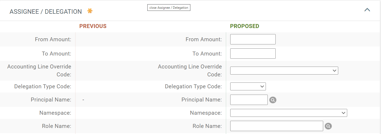Click the orange required asterisk icon
The image size is (381, 134).
pyautogui.click(x=90, y=11)
